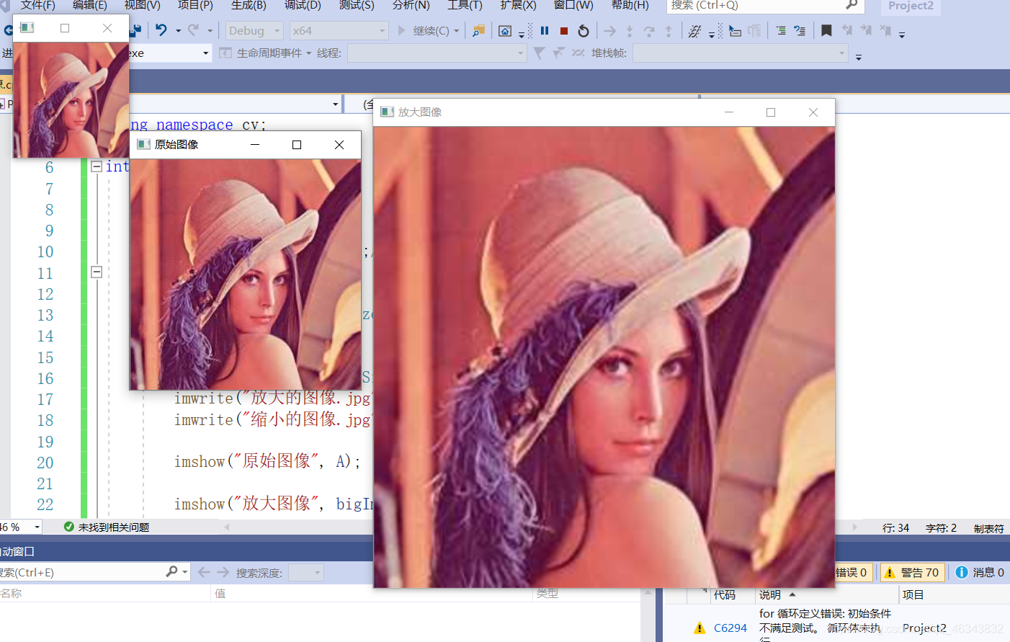Toggle the bookmark icon
Image resolution: width=1010 pixels, height=642 pixels.
pos(826,31)
